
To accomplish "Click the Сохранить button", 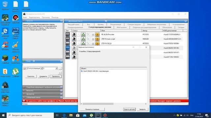I will (x=43, y=76).
